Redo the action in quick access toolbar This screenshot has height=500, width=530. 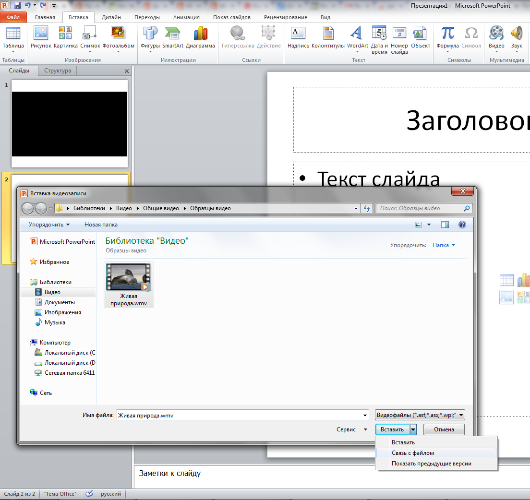click(43, 5)
